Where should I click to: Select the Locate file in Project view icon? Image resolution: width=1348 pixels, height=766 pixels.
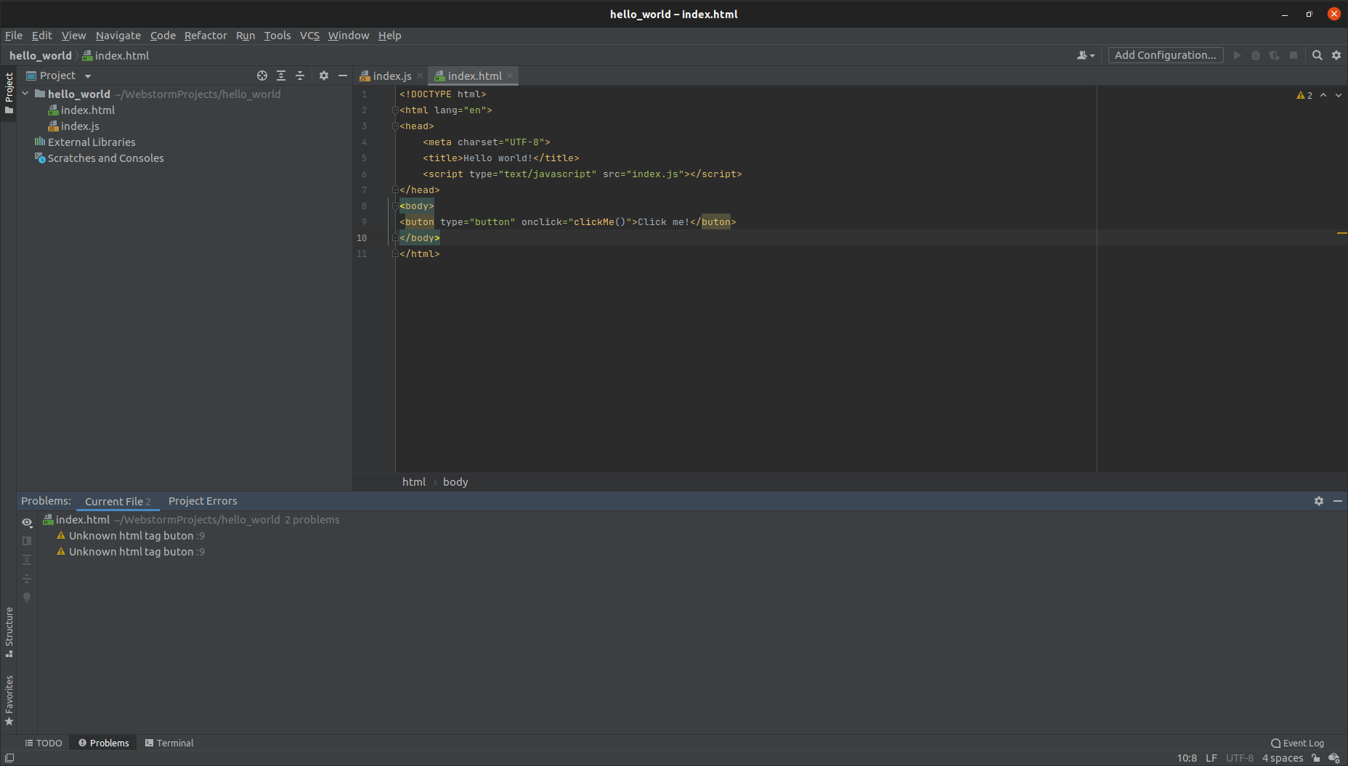[261, 75]
